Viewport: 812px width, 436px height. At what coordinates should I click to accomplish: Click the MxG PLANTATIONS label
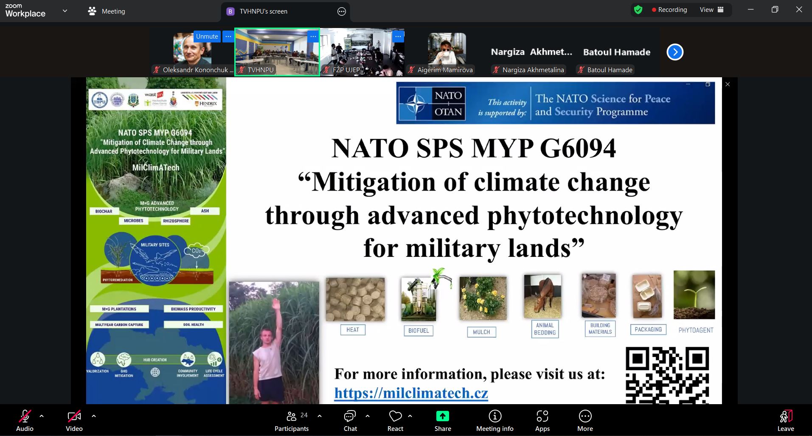(x=119, y=309)
